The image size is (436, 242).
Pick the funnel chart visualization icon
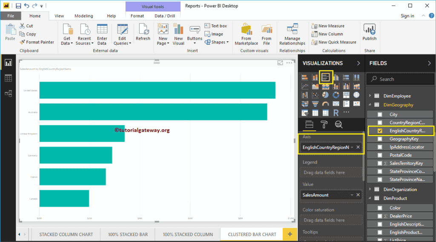tap(315, 104)
